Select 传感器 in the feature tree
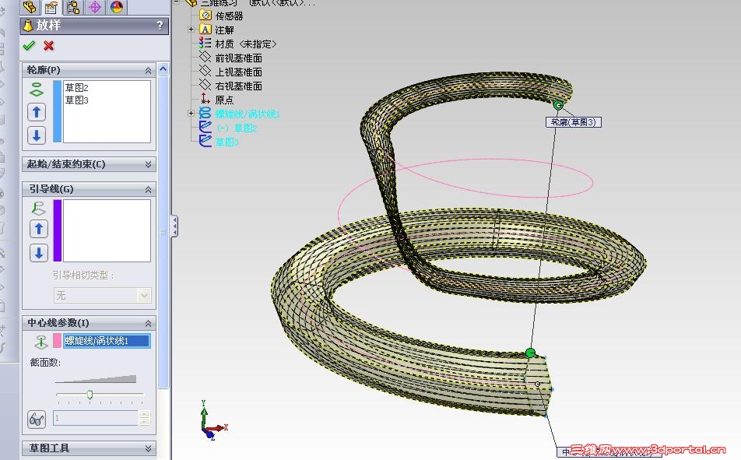 [229, 16]
